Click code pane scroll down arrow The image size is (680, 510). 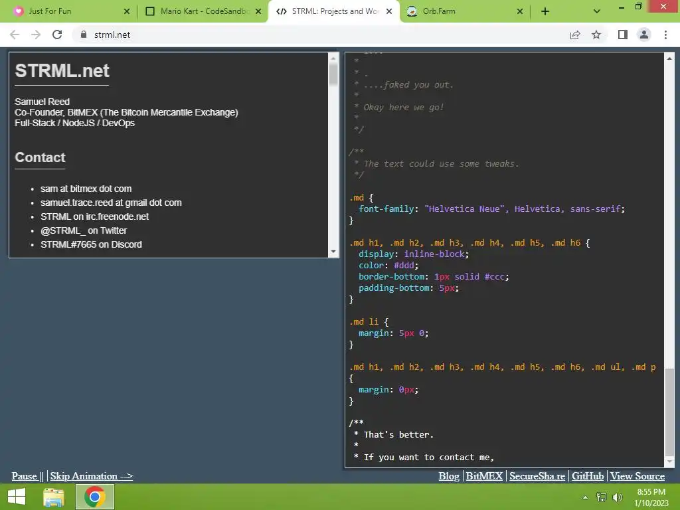point(669,462)
